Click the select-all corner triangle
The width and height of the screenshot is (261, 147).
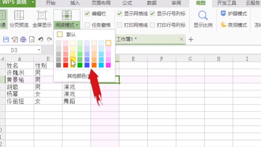[2, 59]
